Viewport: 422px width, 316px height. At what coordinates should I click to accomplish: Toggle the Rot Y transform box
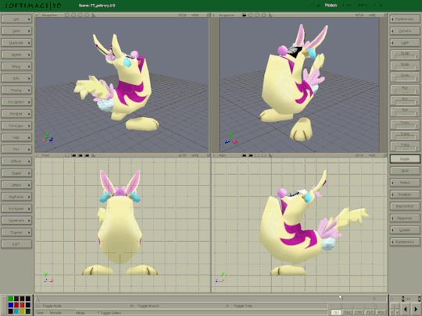pos(405,101)
